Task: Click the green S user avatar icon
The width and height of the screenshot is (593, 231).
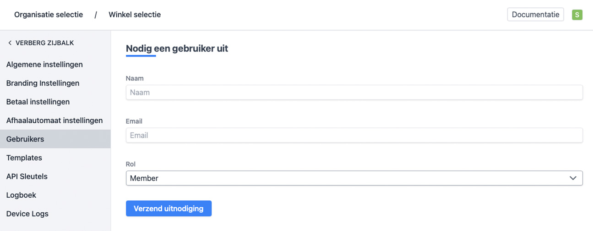Action: tap(577, 15)
